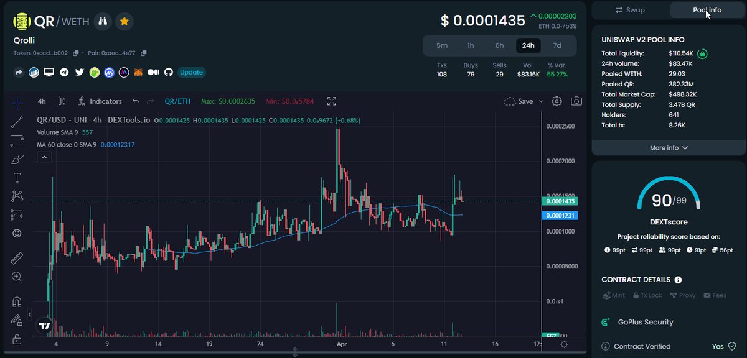Select the 5m stats interval

(x=442, y=45)
